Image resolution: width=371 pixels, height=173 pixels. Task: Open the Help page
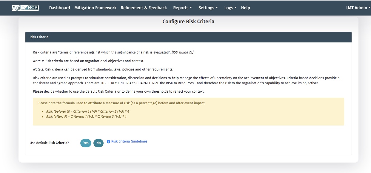[245, 8]
